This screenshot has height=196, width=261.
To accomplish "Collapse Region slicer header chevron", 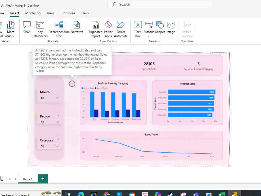I will pos(58,116).
